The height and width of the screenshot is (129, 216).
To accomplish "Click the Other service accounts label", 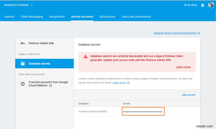I will point(31,74).
